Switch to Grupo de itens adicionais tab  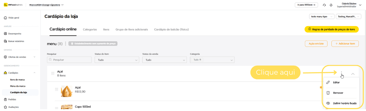132,29
